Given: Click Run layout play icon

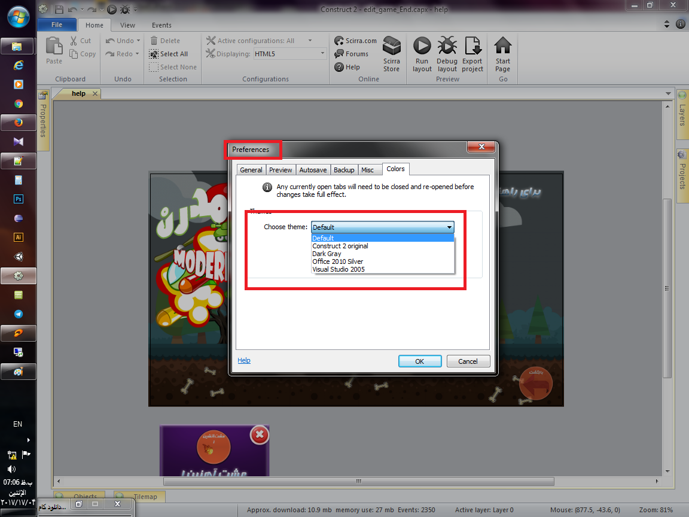Looking at the screenshot, I should coord(422,45).
